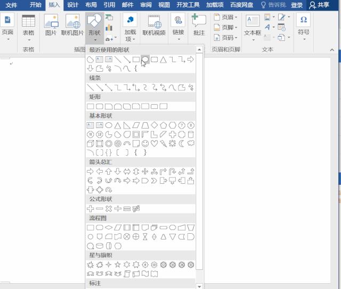The width and height of the screenshot is (341, 289).
Task: Open the Add-ins button
Action: pyautogui.click(x=130, y=28)
